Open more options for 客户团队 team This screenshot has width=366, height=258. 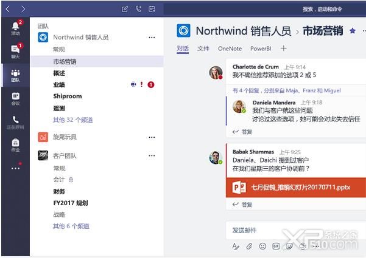[x=152, y=155]
